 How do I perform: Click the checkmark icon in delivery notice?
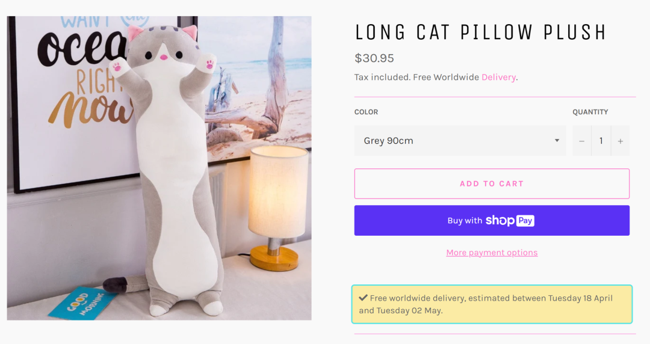tap(363, 298)
